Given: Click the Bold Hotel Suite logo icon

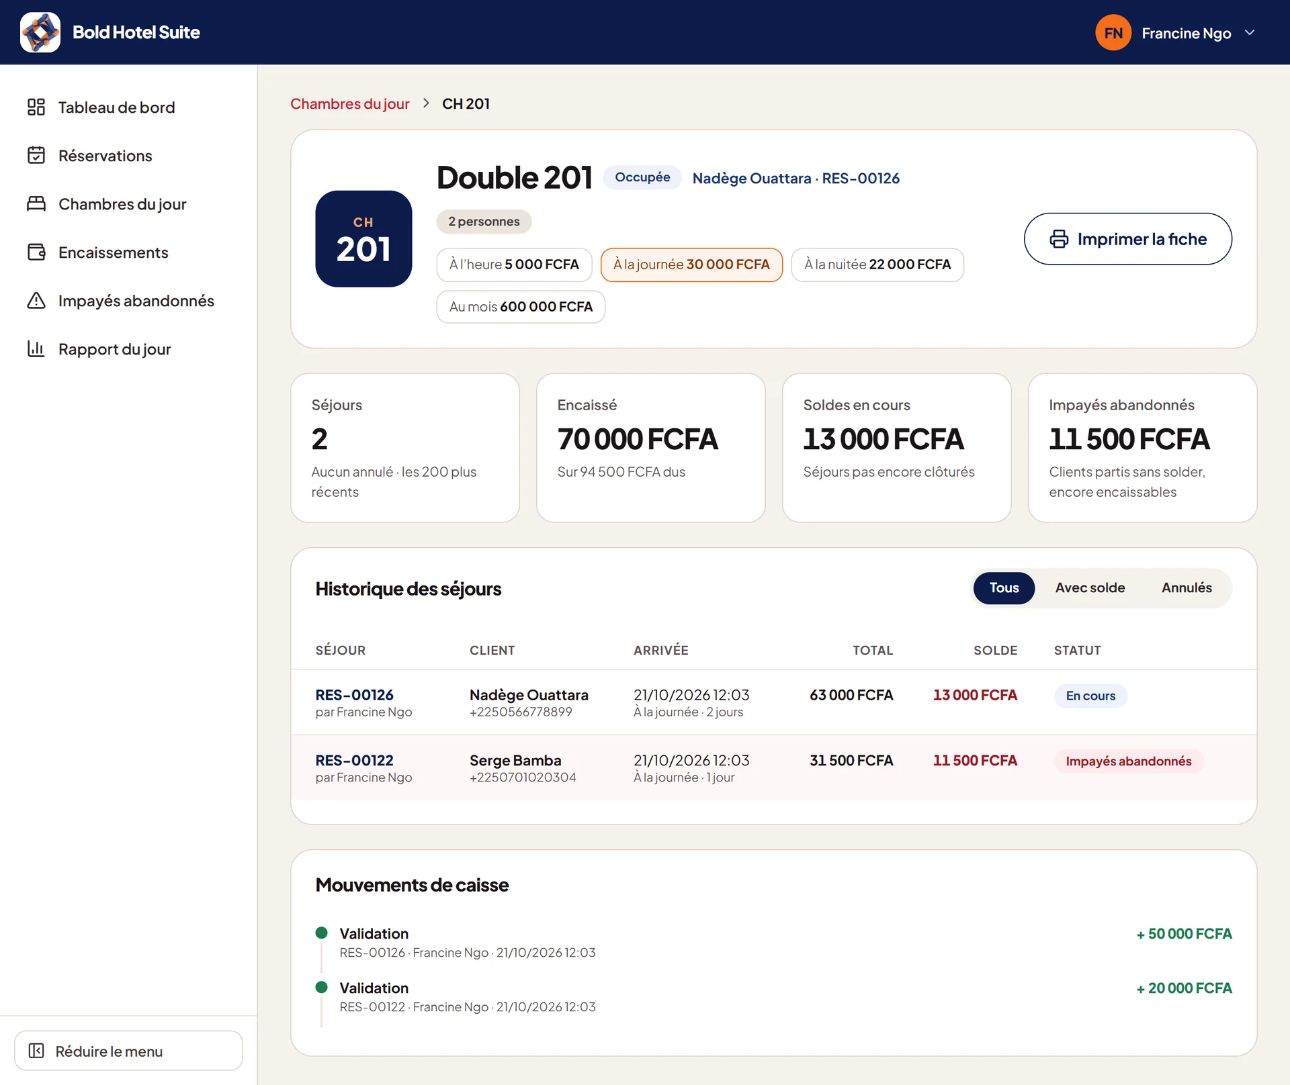Looking at the screenshot, I should [40, 32].
